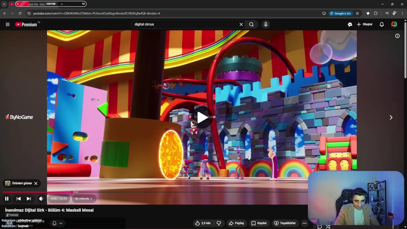Viewport: 407px width, 229px height.
Task: Open a new tab with plus
Action: [62, 4]
